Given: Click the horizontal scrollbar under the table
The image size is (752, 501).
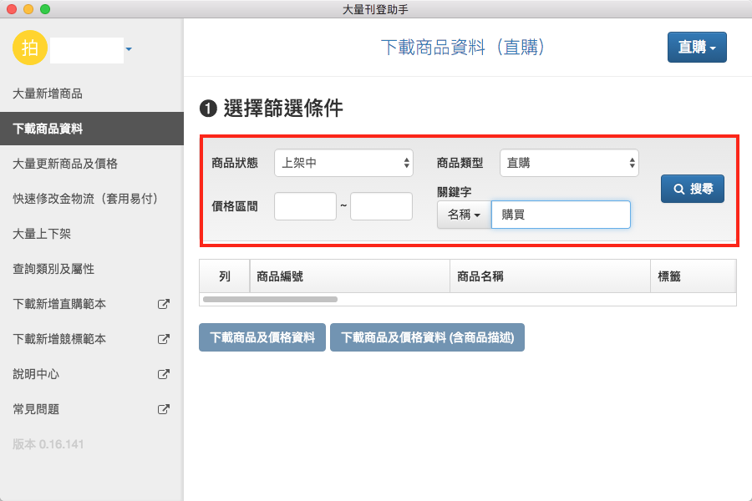Looking at the screenshot, I should (270, 298).
